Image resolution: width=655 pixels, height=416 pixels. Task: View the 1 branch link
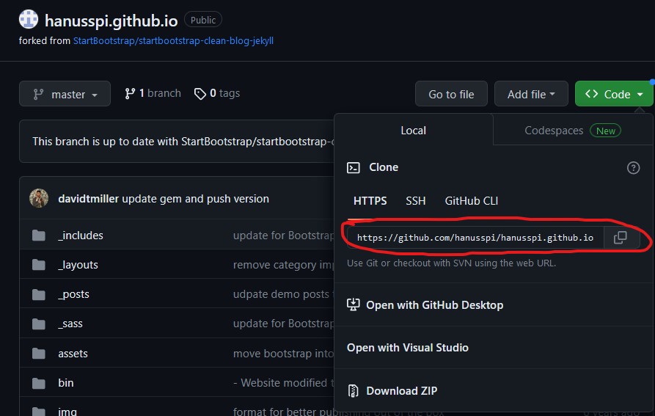(x=153, y=93)
